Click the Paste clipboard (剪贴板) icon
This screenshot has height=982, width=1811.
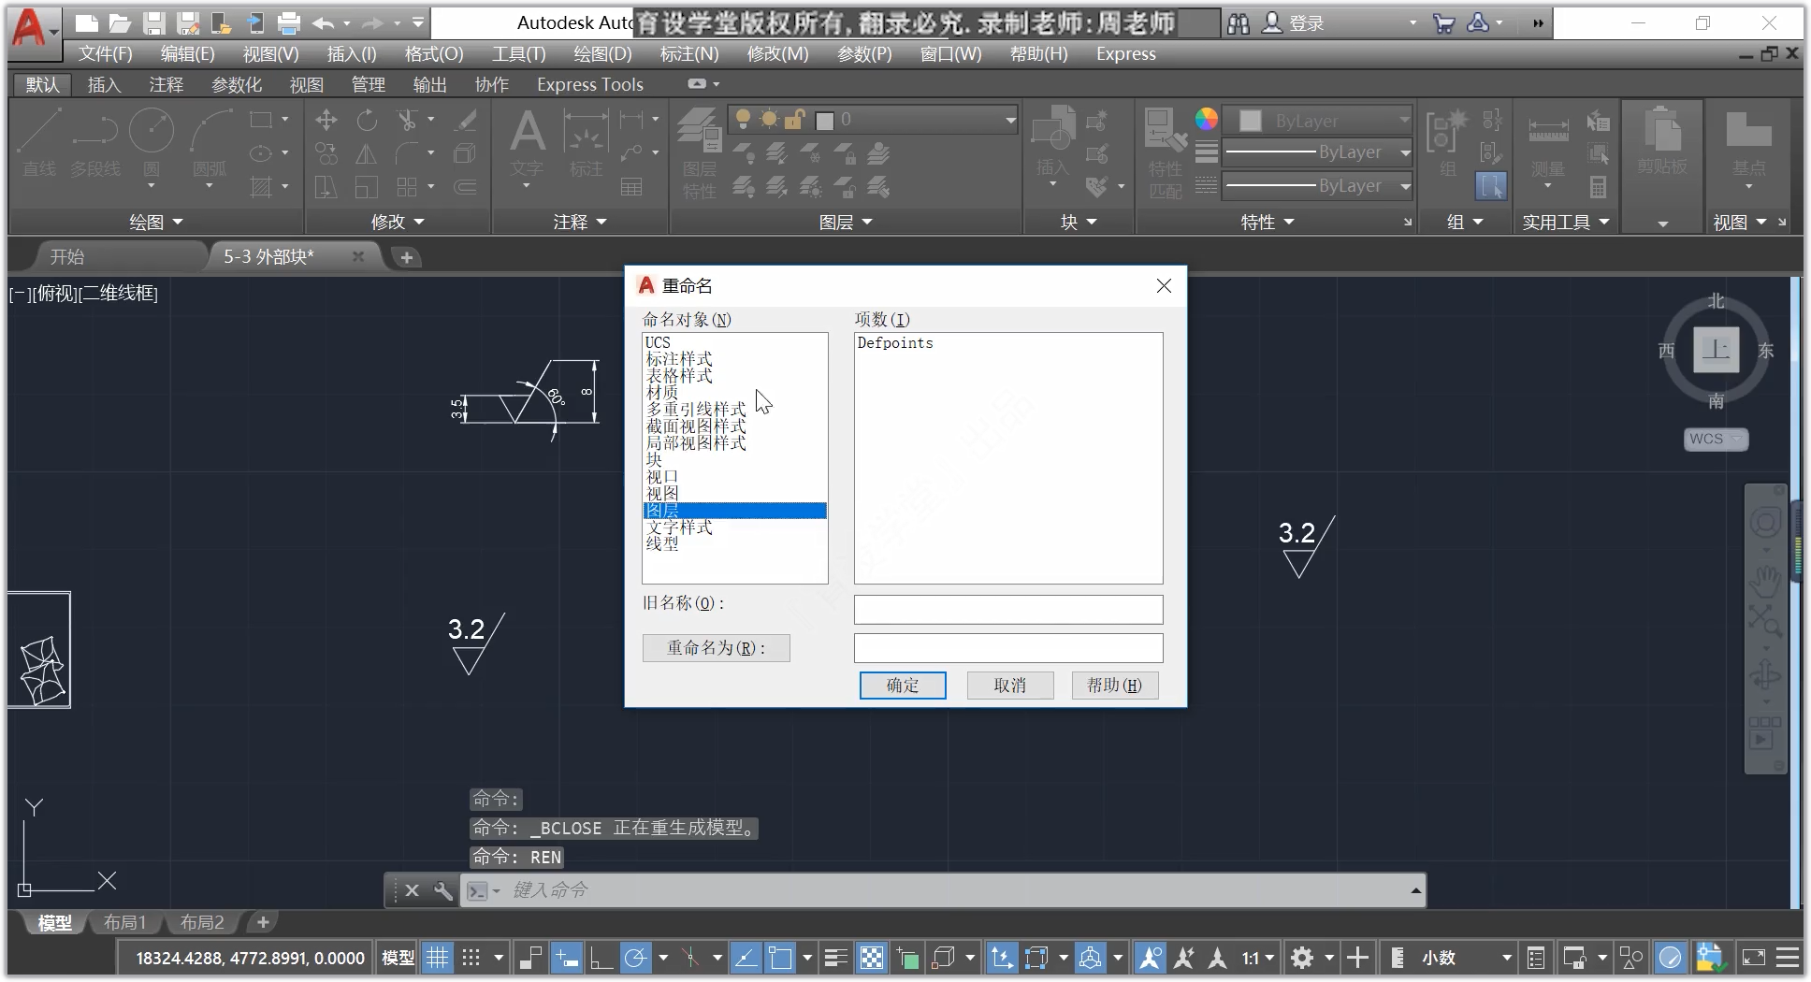point(1662,140)
